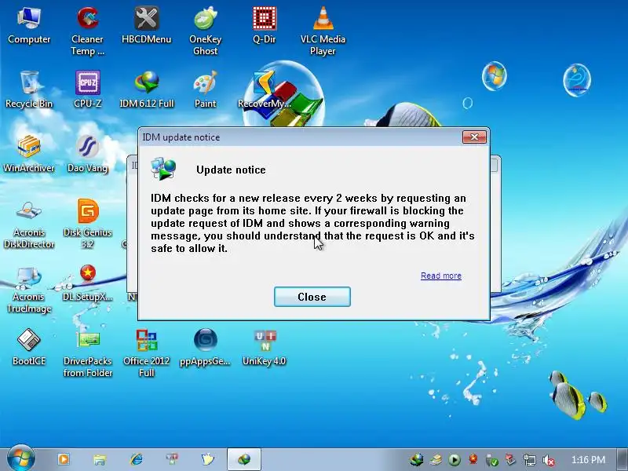This screenshot has width=628, height=471.
Task: Select the WinArchiver desktop icon
Action: [29, 154]
